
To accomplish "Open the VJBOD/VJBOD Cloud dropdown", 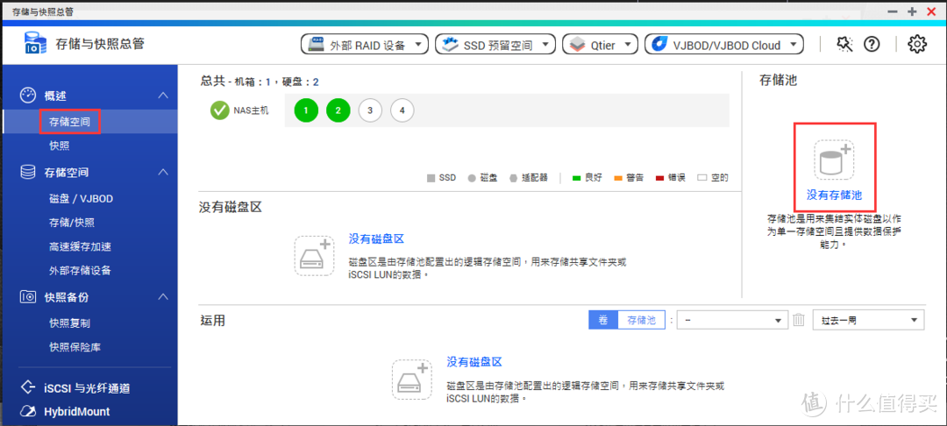I will (x=724, y=45).
